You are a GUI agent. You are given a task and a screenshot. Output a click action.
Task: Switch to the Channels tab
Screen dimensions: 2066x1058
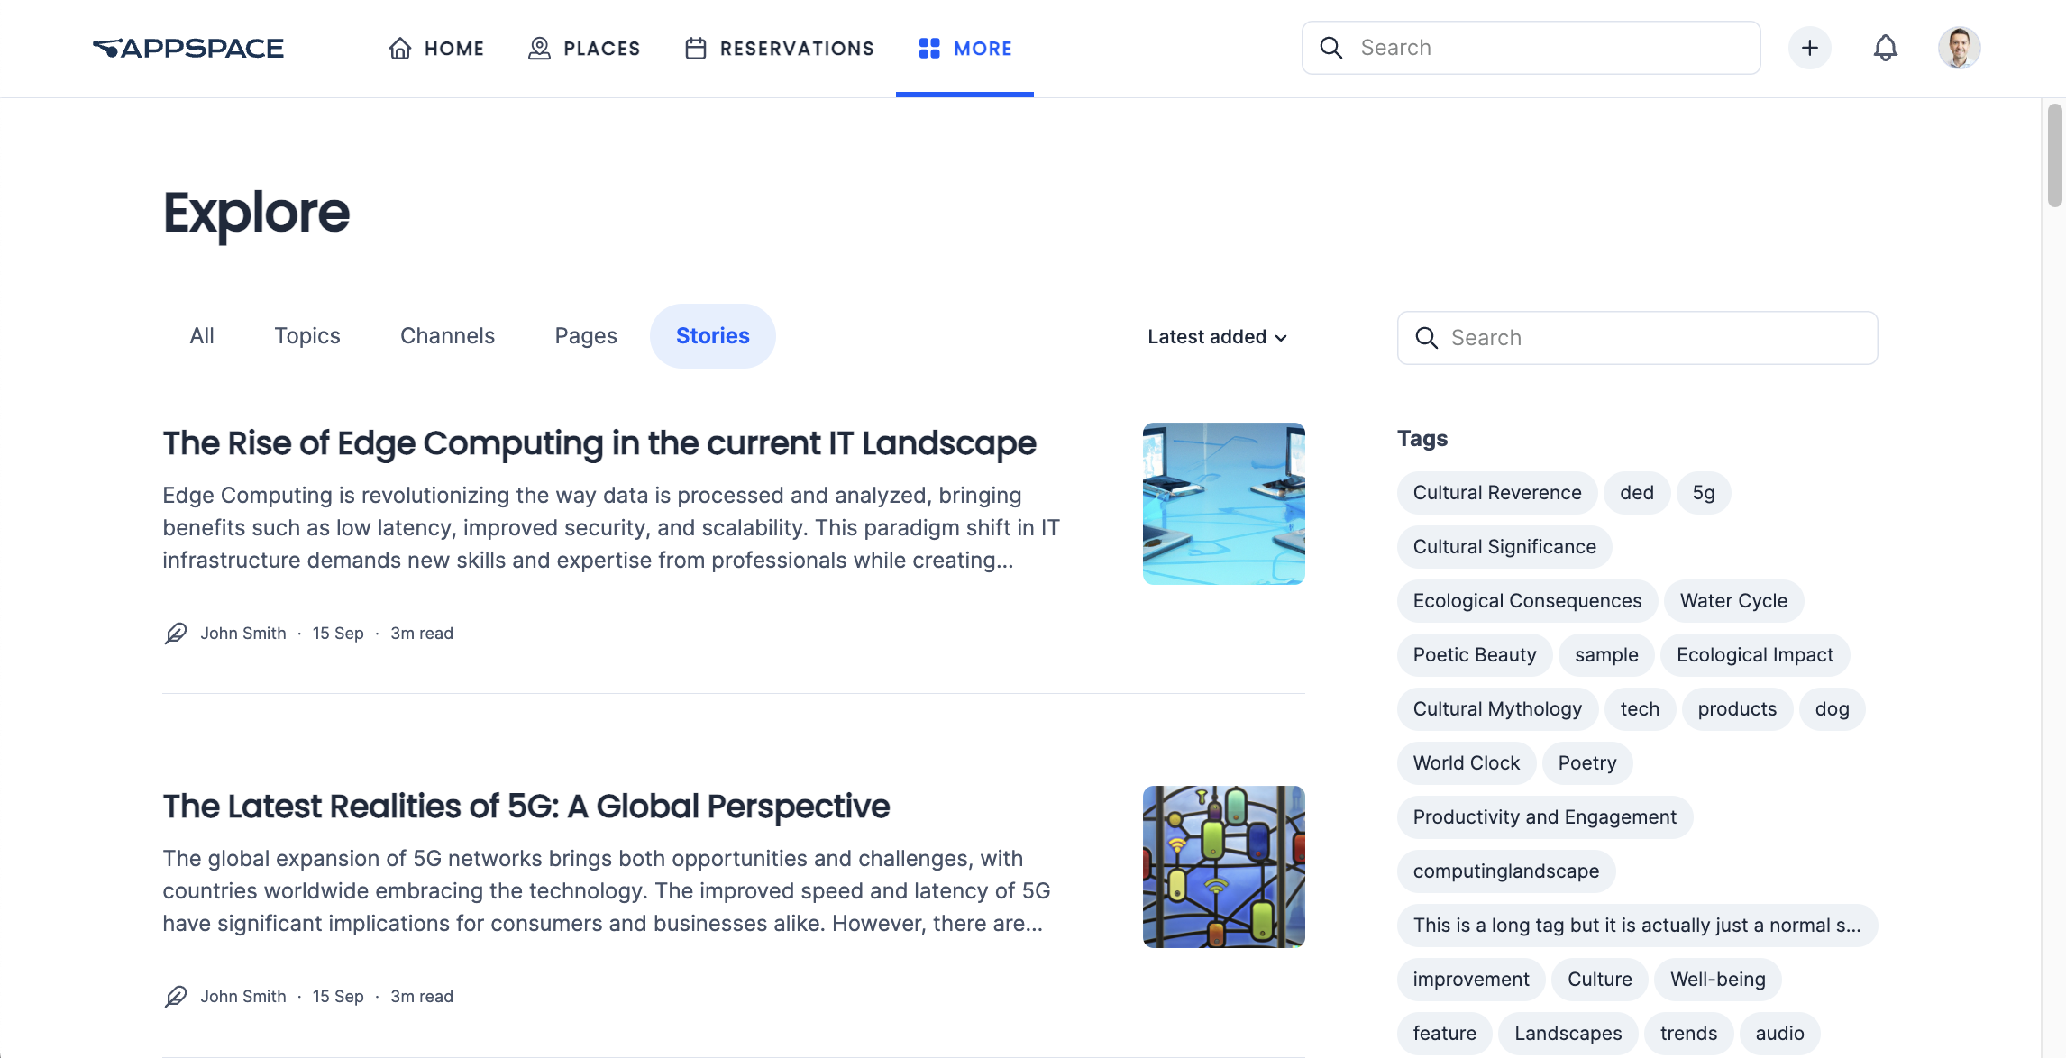click(447, 336)
